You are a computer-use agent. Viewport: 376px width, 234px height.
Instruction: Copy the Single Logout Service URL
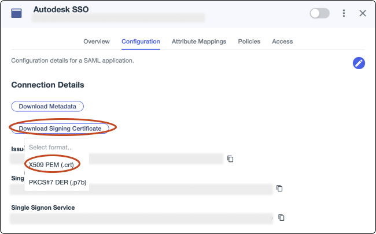(279, 188)
